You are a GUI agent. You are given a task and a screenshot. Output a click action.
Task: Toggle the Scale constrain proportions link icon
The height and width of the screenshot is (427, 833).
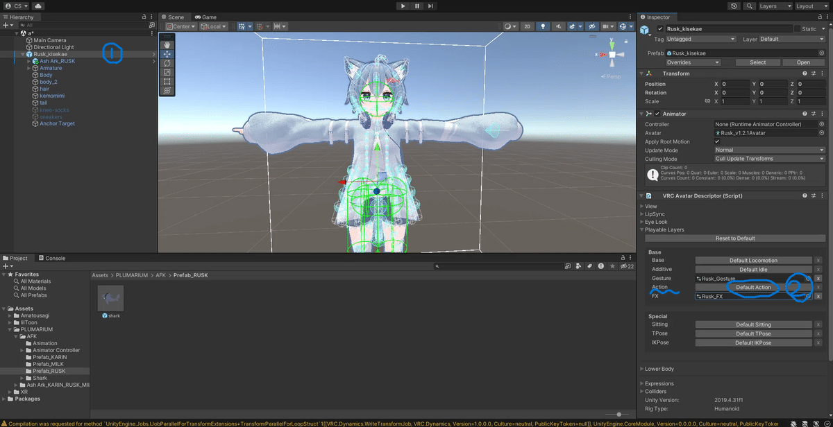[x=707, y=101]
